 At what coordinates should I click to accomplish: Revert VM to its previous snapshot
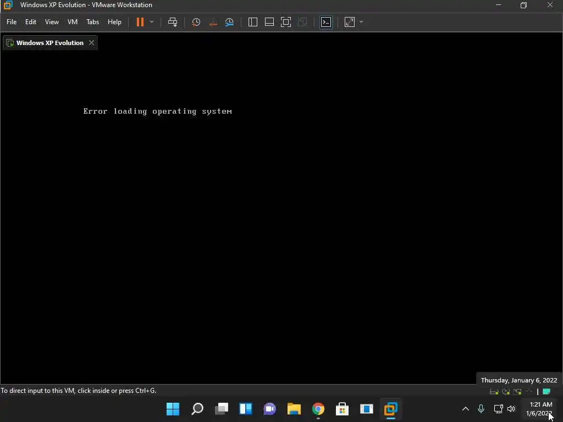click(213, 22)
